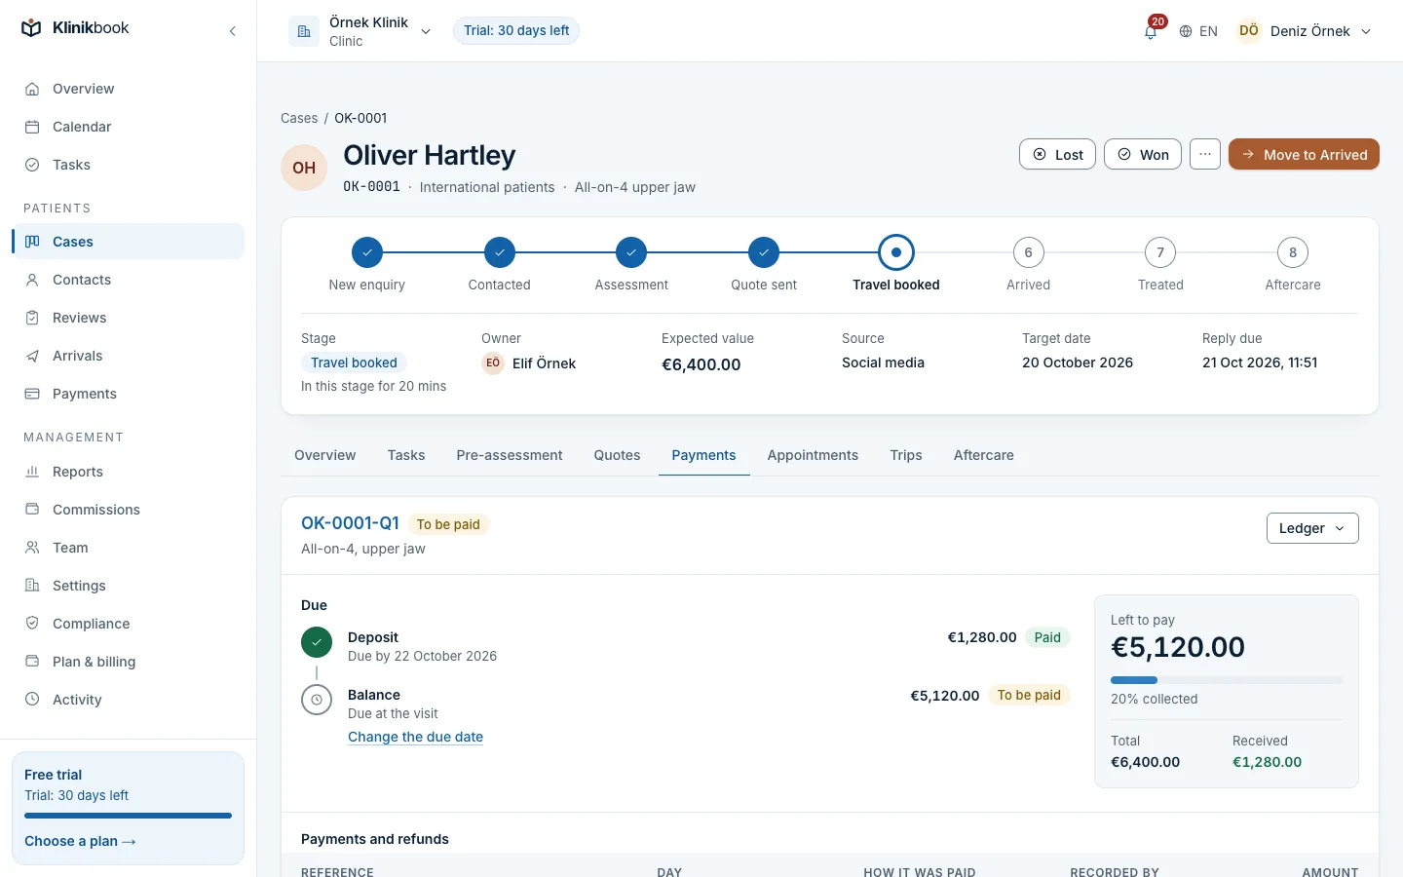Select the Arrived stage step 6
The height and width of the screenshot is (877, 1403).
click(x=1028, y=252)
